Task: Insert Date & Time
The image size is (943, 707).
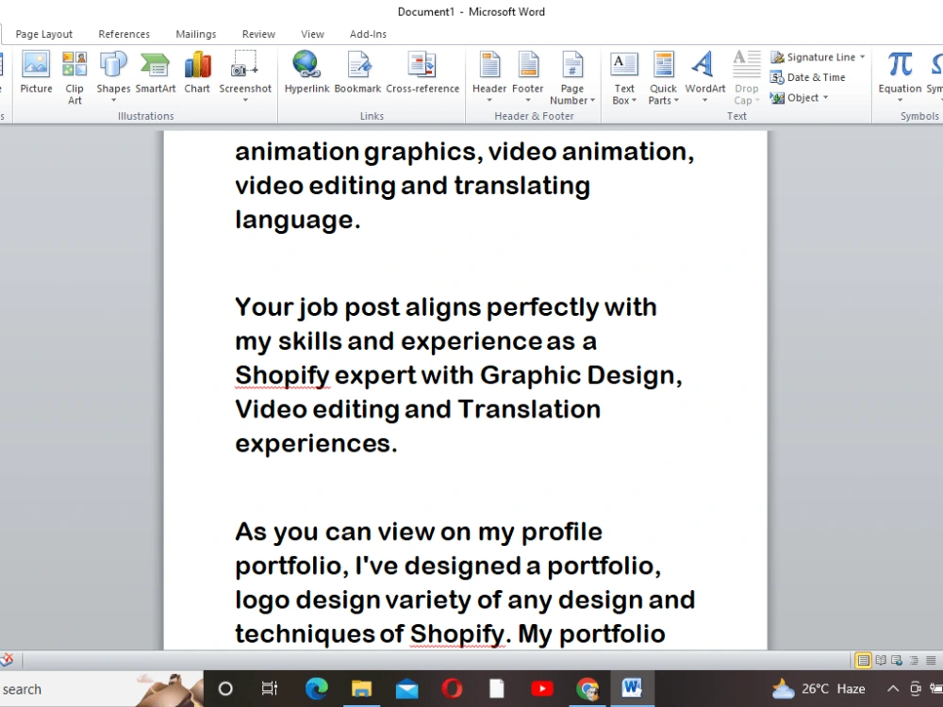Action: pos(808,77)
